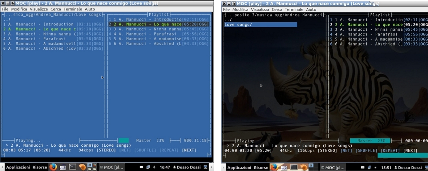This screenshot has height=171, width=428.
Task: Select Parafrasi in left window playlist
Action: coord(158,34)
